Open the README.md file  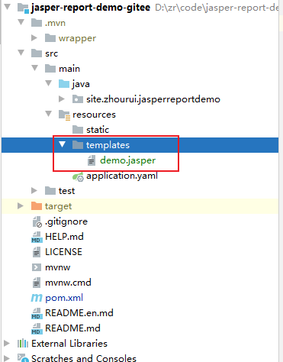coord(72,328)
